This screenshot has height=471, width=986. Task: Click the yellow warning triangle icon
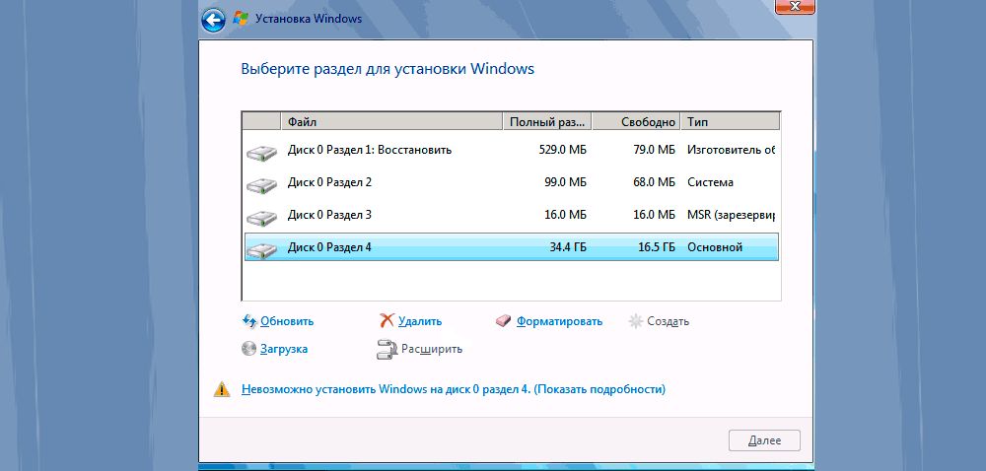[x=223, y=389]
